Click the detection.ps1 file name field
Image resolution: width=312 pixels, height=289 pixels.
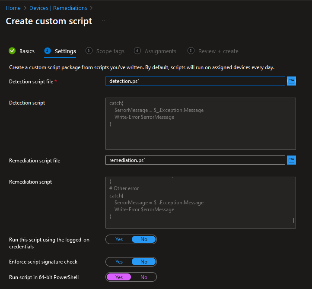(195, 81)
